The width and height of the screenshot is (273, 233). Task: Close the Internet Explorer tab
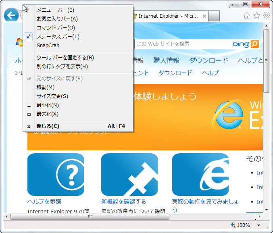204,16
